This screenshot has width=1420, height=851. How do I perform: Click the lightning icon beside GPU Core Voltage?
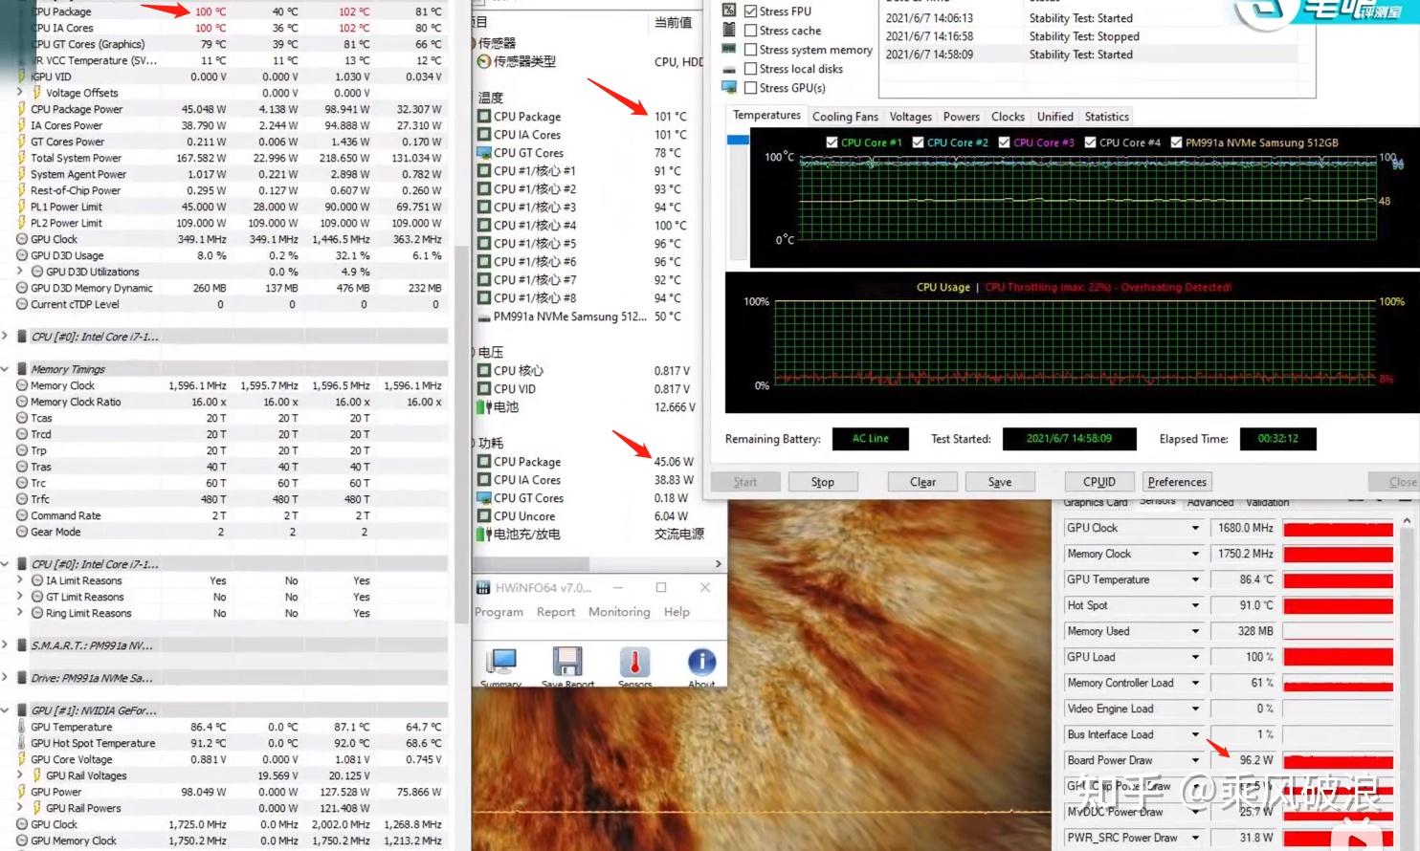[x=21, y=759]
